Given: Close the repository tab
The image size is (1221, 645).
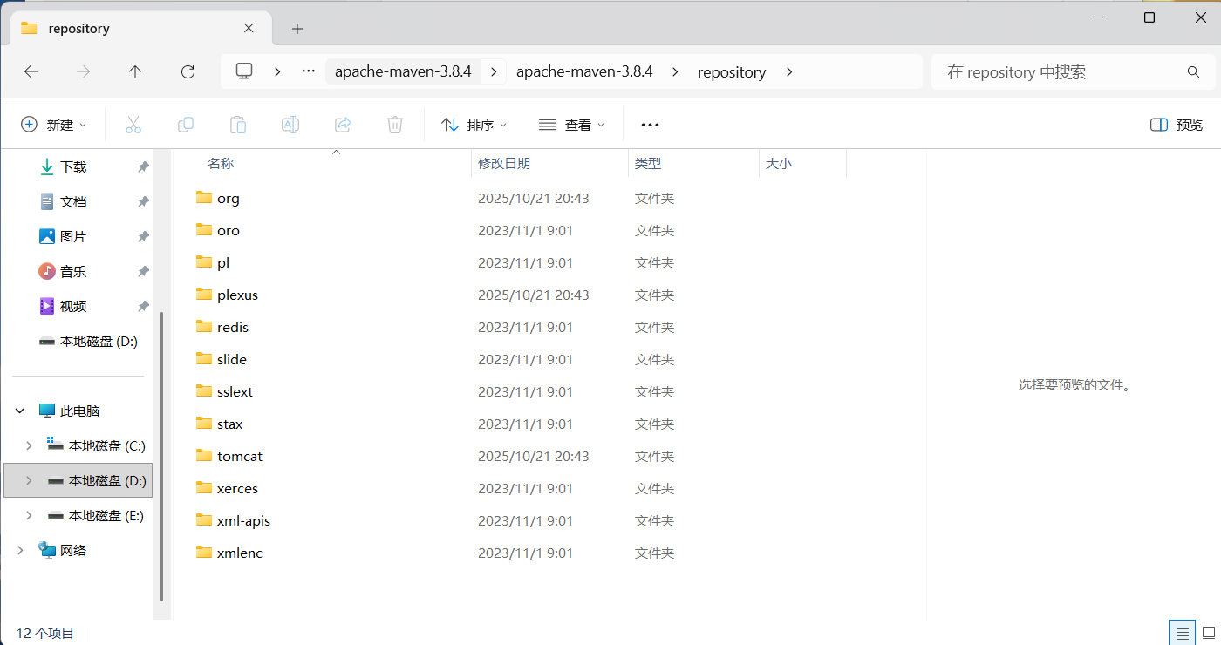Looking at the screenshot, I should [x=249, y=28].
